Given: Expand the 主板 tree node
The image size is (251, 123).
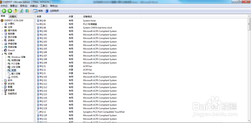Looking at the screenshot, I should 2,27.
